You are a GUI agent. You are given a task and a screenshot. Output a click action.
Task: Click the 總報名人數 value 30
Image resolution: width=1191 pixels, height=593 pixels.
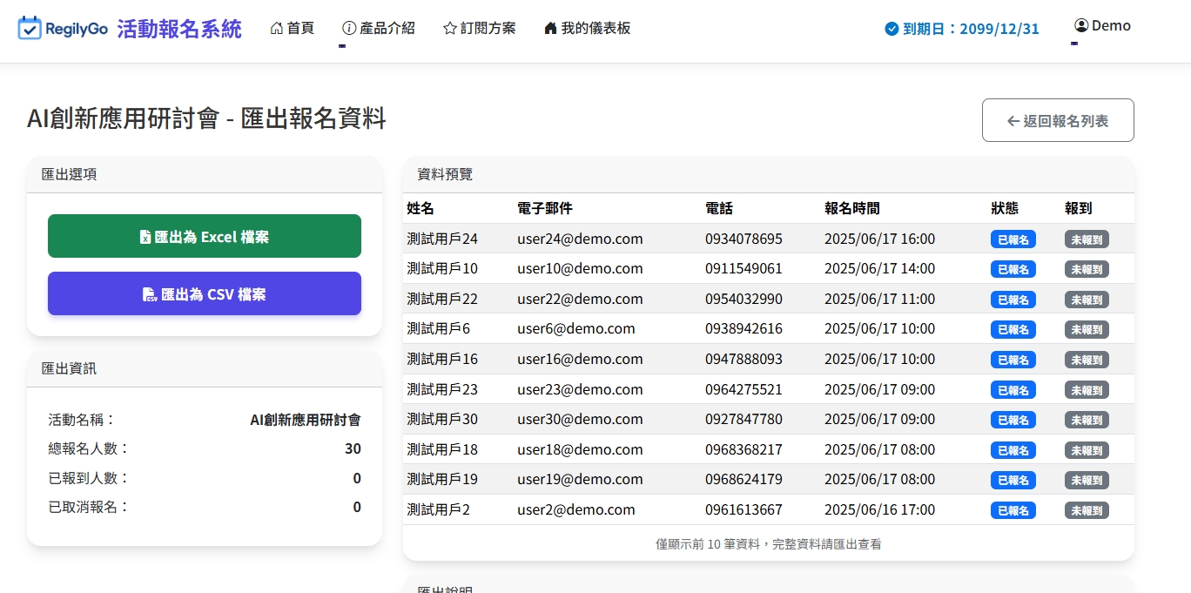click(353, 449)
